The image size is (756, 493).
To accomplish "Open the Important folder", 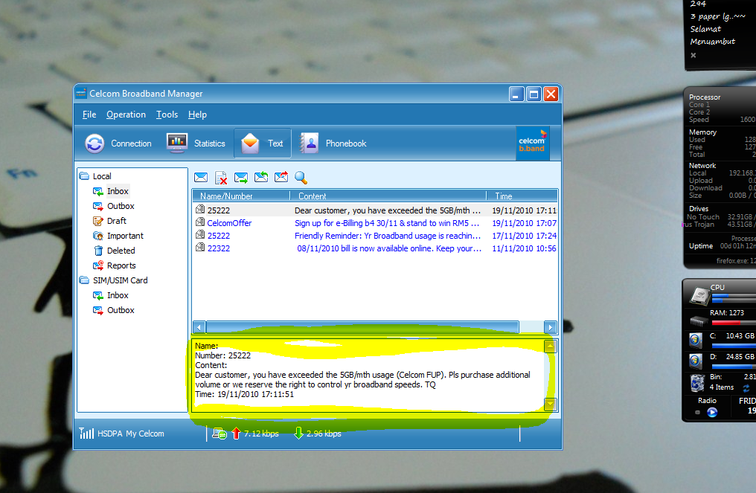I will coord(125,236).
